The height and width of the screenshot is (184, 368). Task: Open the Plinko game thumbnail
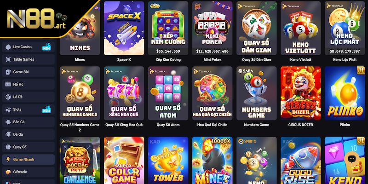click(x=345, y=93)
